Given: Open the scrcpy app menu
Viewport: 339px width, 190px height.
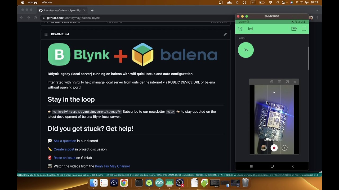Looking at the screenshot, I should coord(33,2).
